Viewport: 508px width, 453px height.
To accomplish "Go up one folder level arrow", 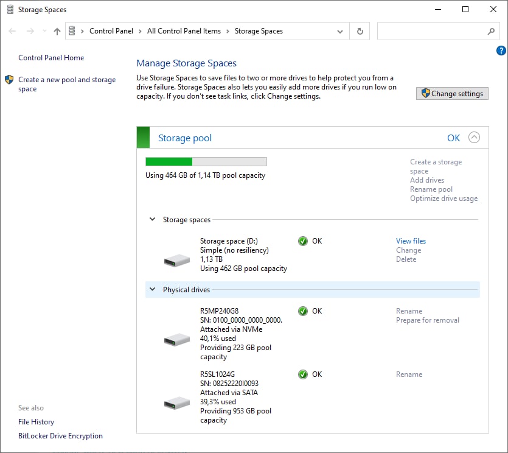I will pos(57,31).
